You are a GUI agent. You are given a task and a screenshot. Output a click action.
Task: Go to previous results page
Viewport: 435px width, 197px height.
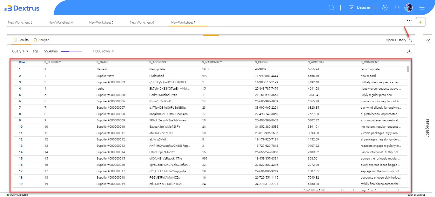click(x=353, y=190)
